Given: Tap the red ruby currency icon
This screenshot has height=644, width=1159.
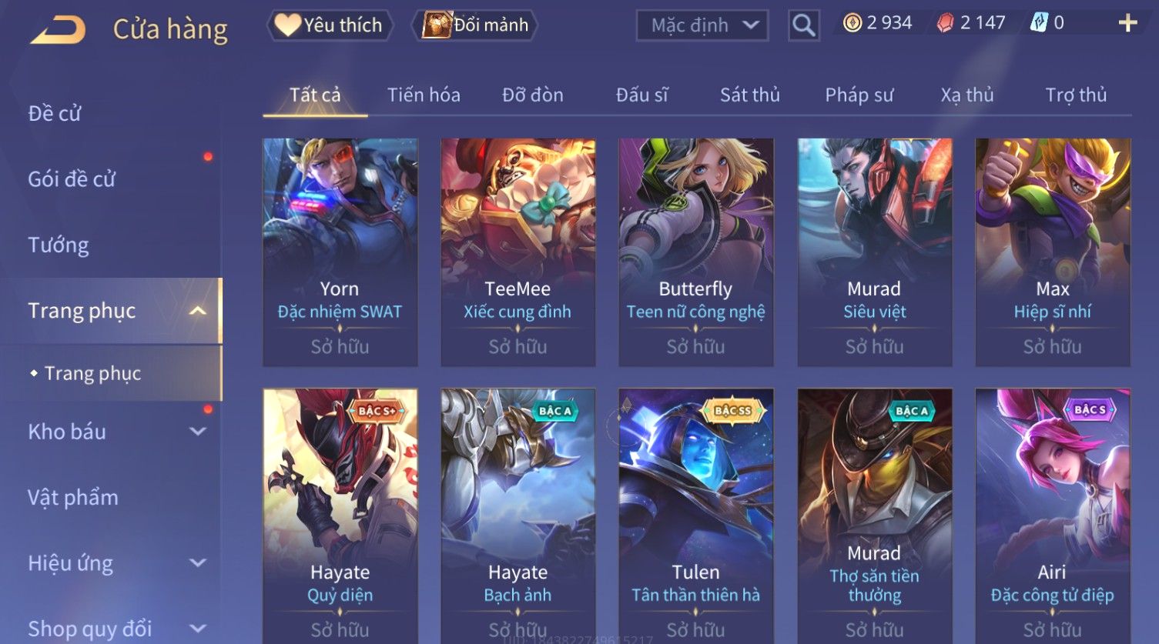Looking at the screenshot, I should tap(945, 23).
